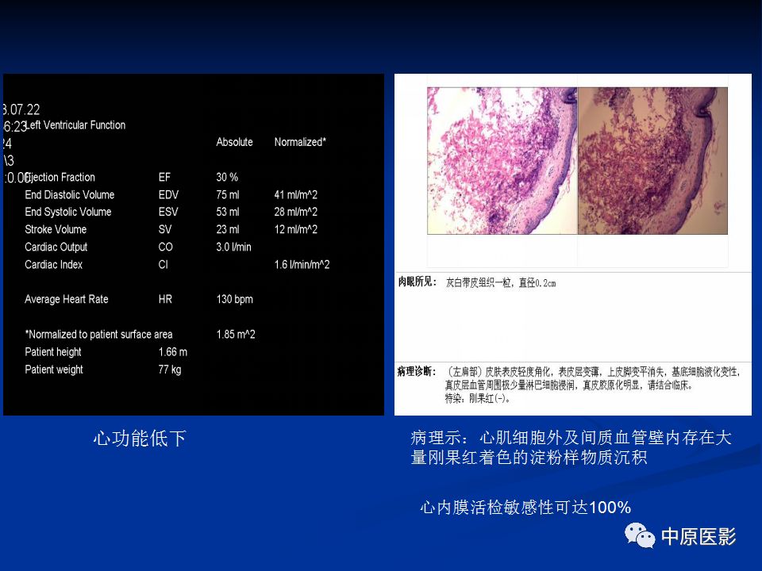This screenshot has width=762, height=571.
Task: Click the 'Ejection Fraction' row label
Action: pos(60,177)
